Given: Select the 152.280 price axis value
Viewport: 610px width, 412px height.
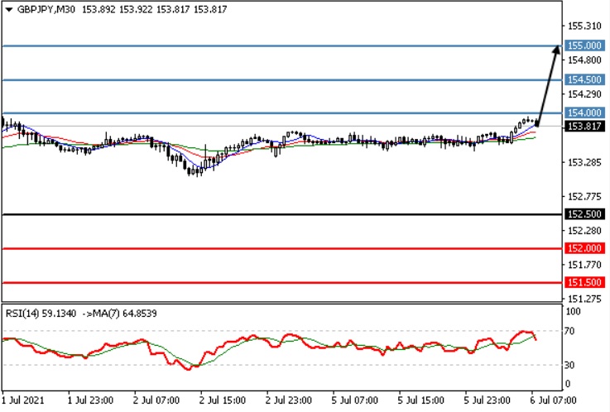Looking at the screenshot, I should click(x=584, y=231).
